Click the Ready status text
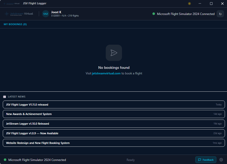Screen dimensions: 227x164 pyautogui.click(x=131, y=160)
